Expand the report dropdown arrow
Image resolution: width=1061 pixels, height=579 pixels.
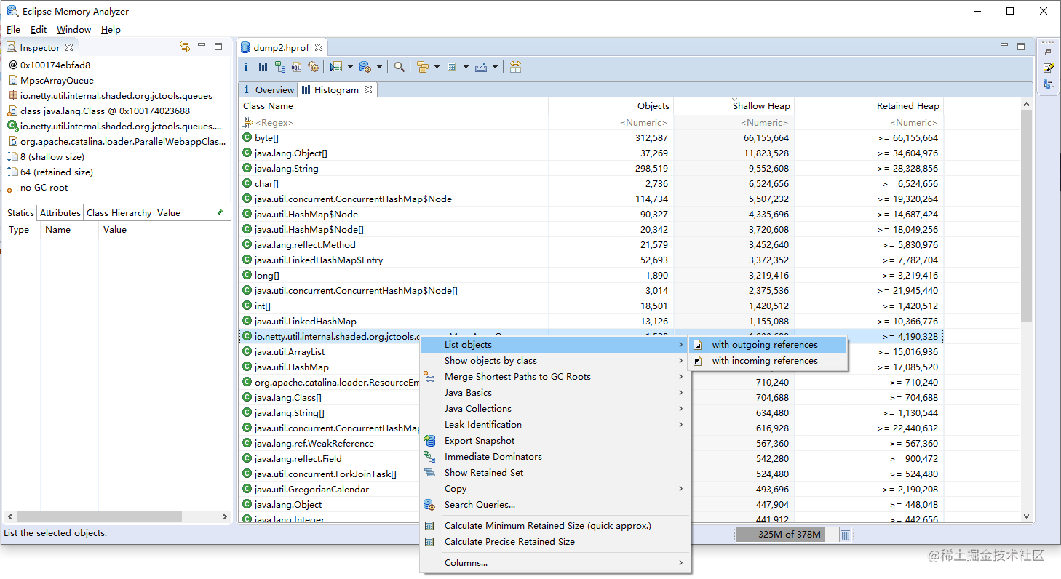(350, 68)
